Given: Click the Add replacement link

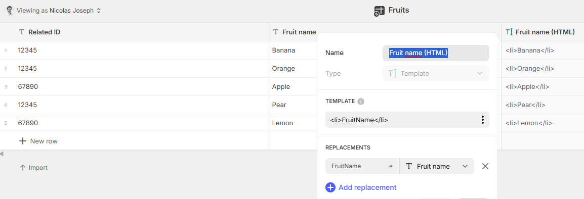Looking at the screenshot, I should click(x=367, y=187).
